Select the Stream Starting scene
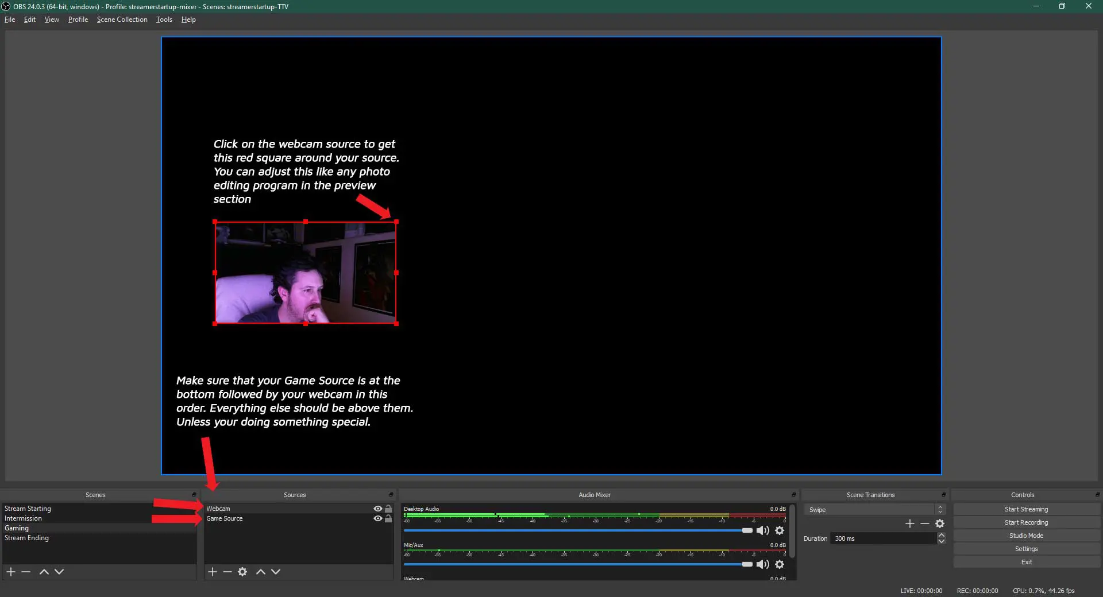 click(99, 509)
